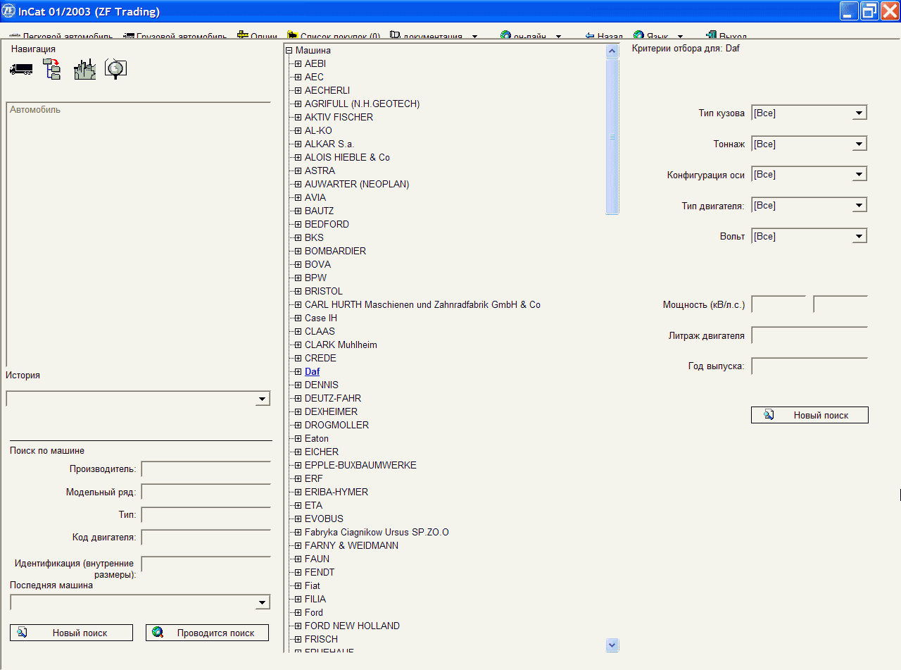The height and width of the screenshot is (670, 901).
Task: Open the Вольт dropdown
Action: [x=859, y=237]
